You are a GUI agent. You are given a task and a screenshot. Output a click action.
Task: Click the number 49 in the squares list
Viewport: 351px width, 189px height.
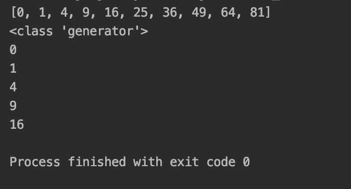[199, 12]
